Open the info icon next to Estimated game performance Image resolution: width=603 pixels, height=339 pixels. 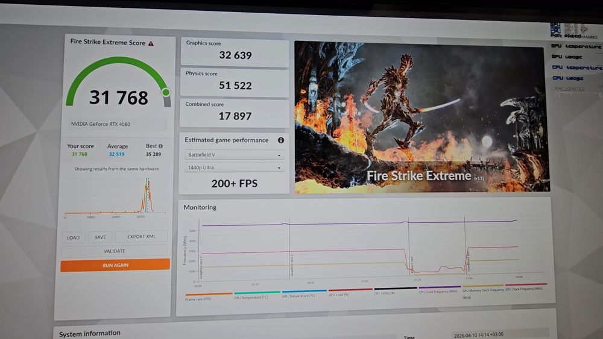[x=281, y=140]
